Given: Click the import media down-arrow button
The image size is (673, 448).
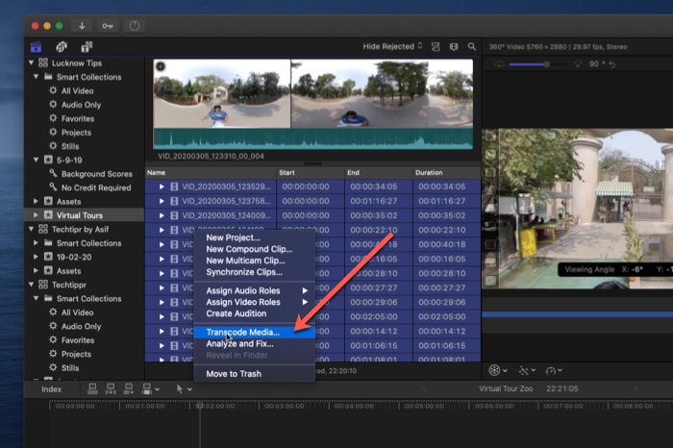Looking at the screenshot, I should pyautogui.click(x=82, y=26).
